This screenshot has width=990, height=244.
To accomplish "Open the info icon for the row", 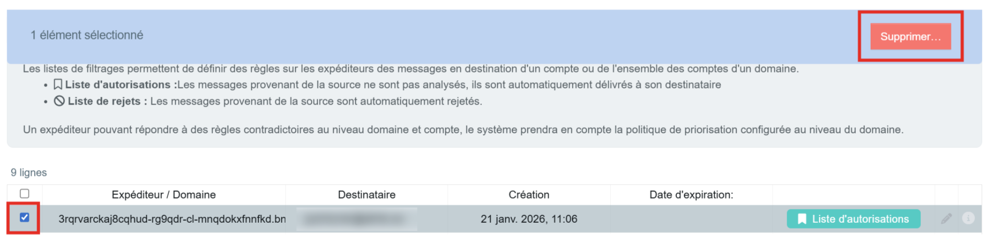I will tap(968, 218).
